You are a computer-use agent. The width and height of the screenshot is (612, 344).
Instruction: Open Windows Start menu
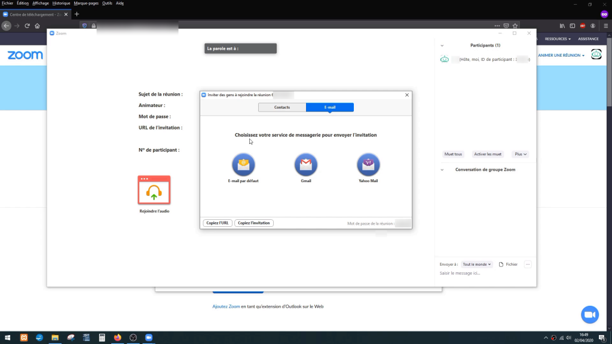click(x=7, y=337)
